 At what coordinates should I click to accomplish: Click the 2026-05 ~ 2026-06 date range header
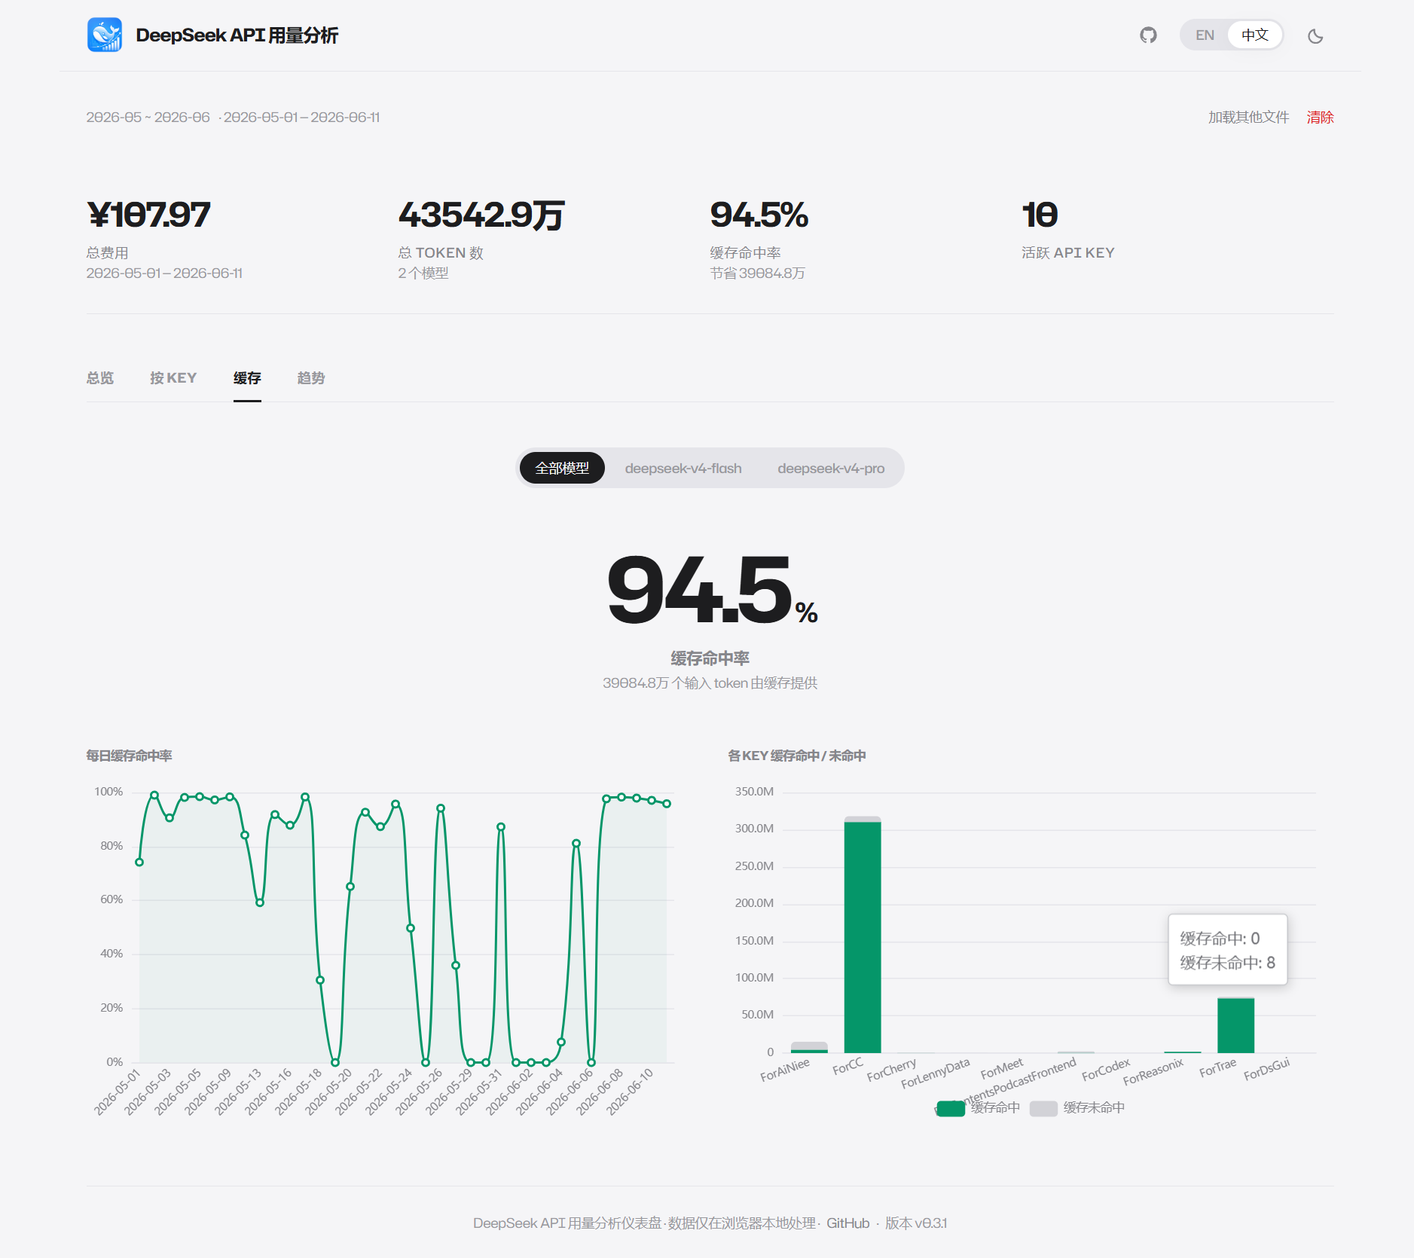(148, 118)
